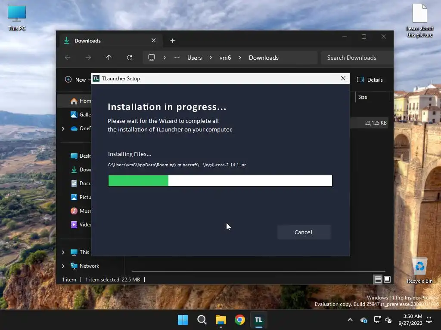Open the network status tray icon
Viewport: 441px width, 330px height.
(x=377, y=320)
